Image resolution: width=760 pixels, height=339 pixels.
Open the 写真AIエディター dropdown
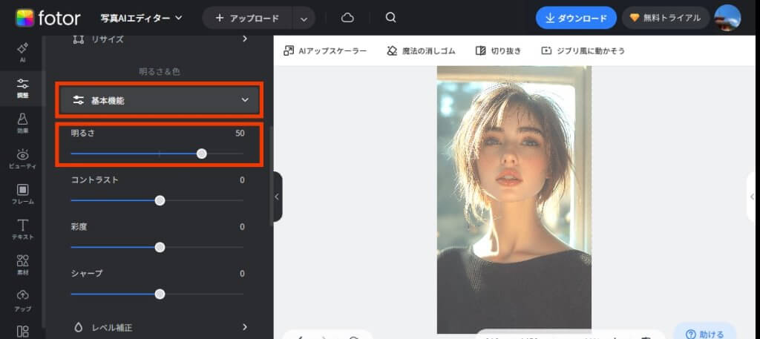pyautogui.click(x=141, y=18)
